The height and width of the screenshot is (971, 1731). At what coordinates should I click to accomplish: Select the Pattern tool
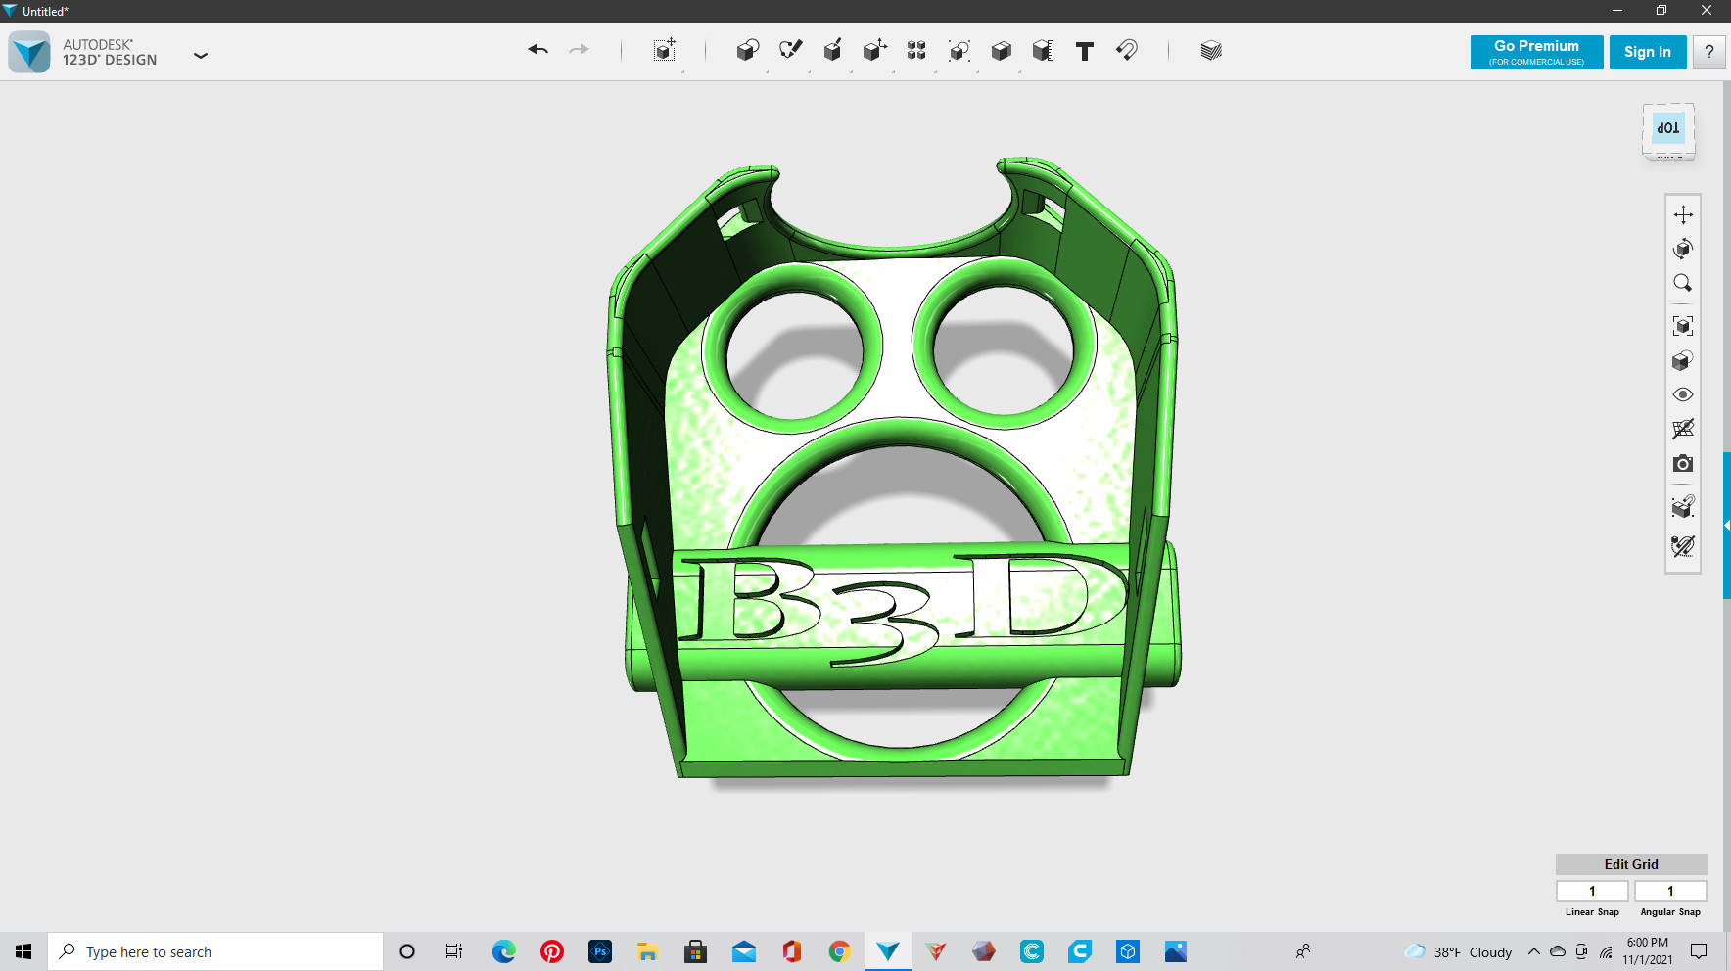[x=916, y=51]
